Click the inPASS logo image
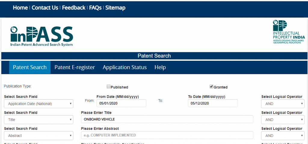 coord(42,36)
